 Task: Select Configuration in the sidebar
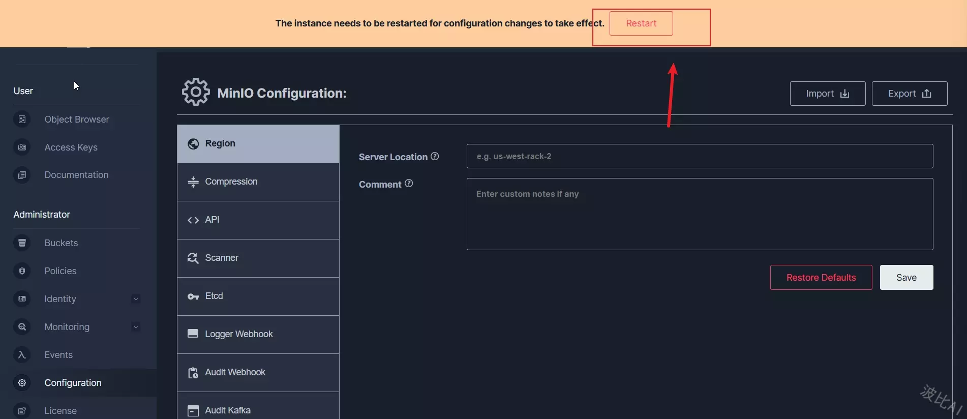73,383
